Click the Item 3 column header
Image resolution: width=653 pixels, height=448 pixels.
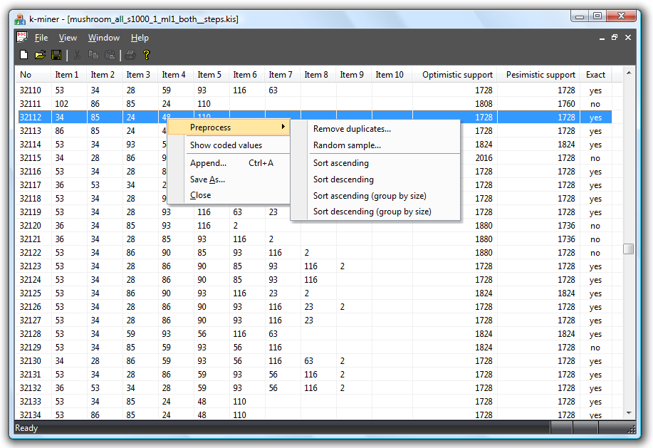point(138,75)
